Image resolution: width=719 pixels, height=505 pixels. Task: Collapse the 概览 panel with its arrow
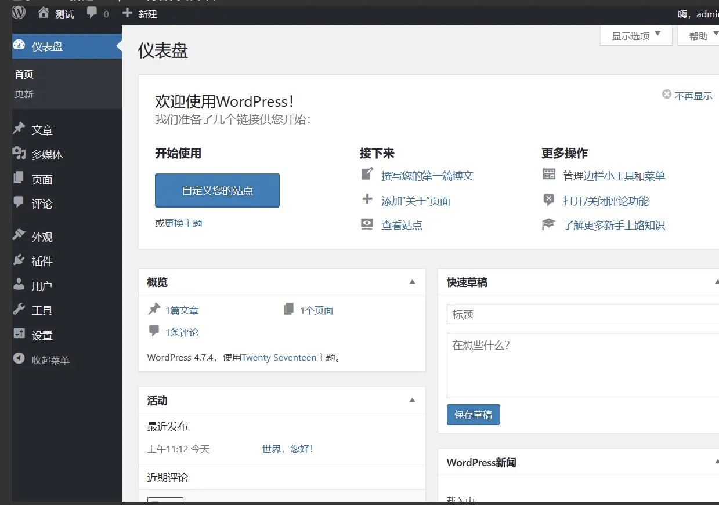coord(413,282)
